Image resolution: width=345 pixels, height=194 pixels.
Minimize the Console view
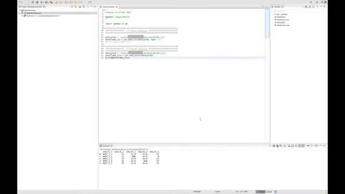coord(321,145)
